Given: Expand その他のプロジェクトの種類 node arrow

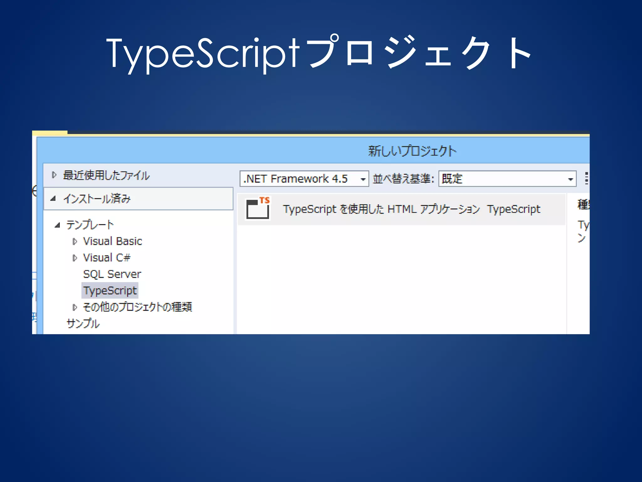Looking at the screenshot, I should (75, 307).
